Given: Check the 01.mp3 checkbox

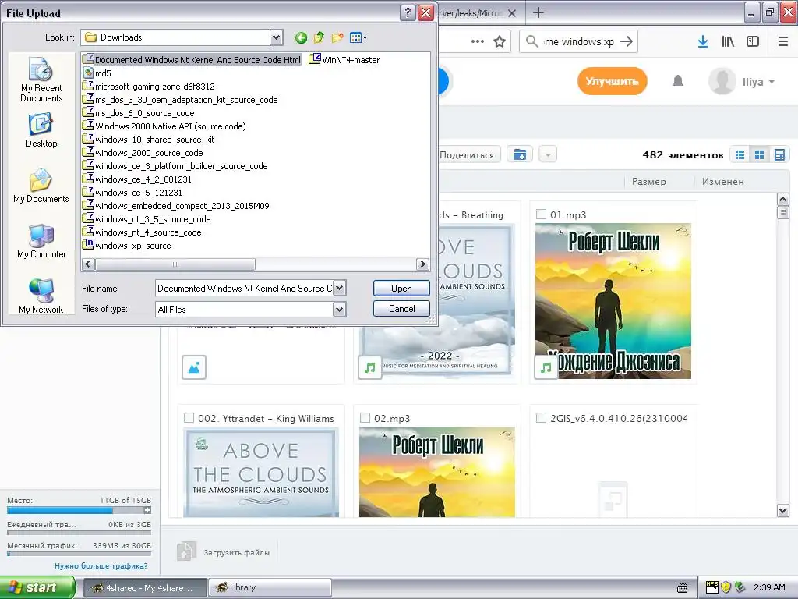Looking at the screenshot, I should [x=542, y=214].
